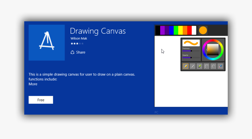Click the 'Thickness' label
Screen dimensions: 252x139
[x=186, y=48]
